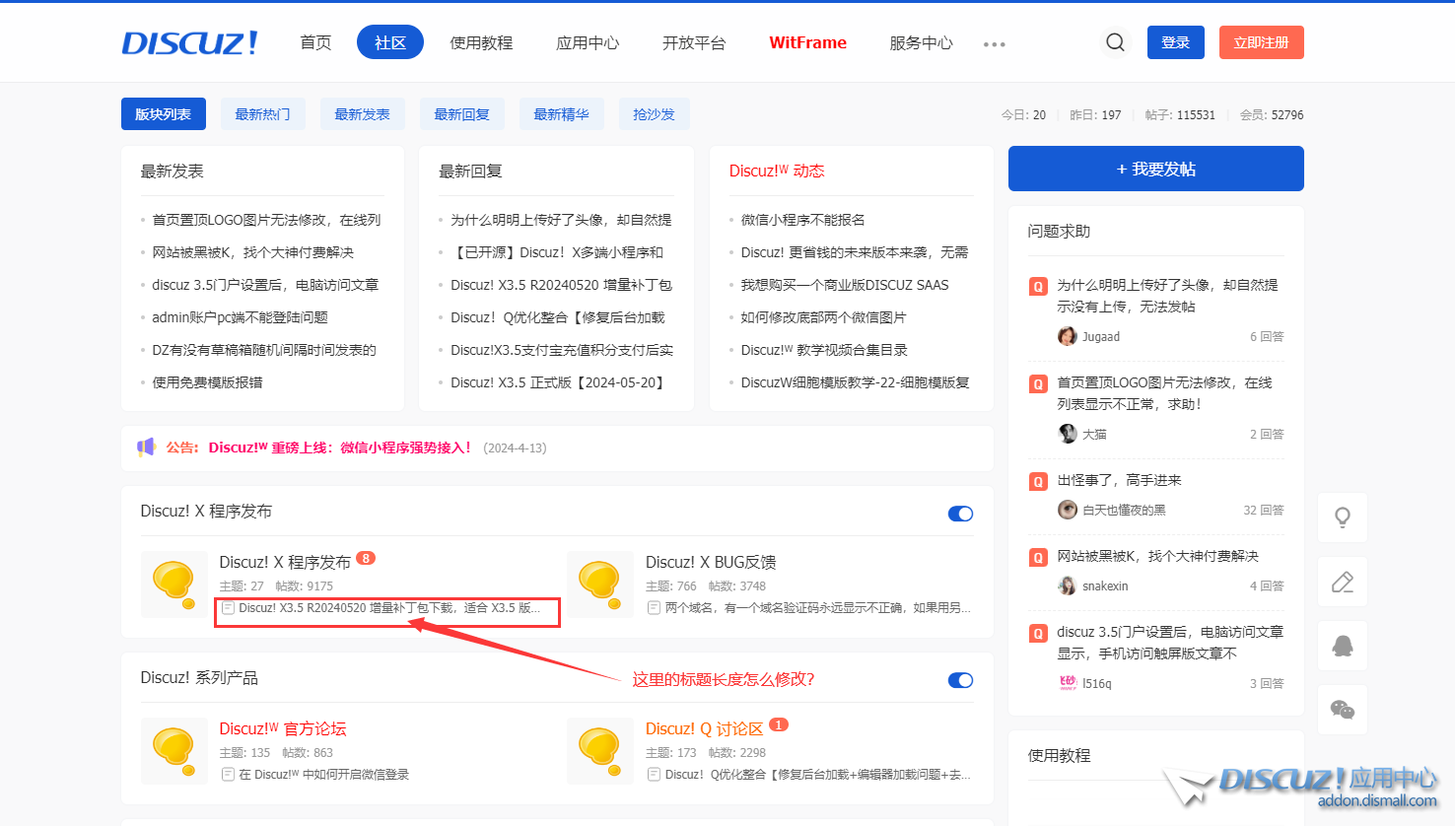The width and height of the screenshot is (1455, 826).
Task: Click the 我要发帖 new post button
Action: pos(1155,169)
